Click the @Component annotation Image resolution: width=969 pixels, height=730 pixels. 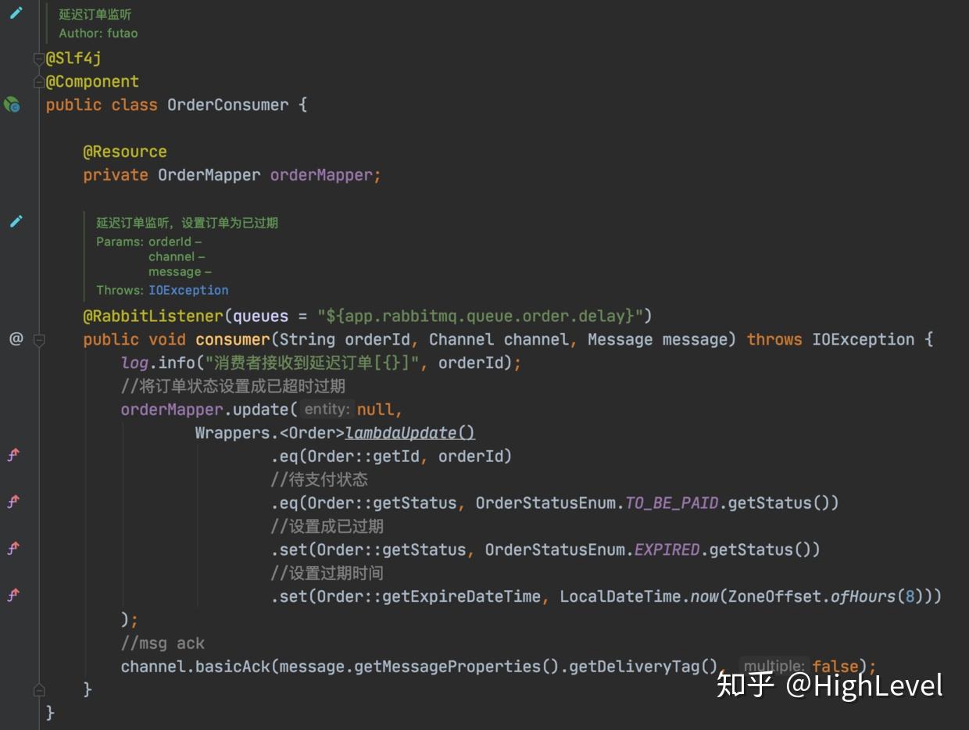coord(92,81)
